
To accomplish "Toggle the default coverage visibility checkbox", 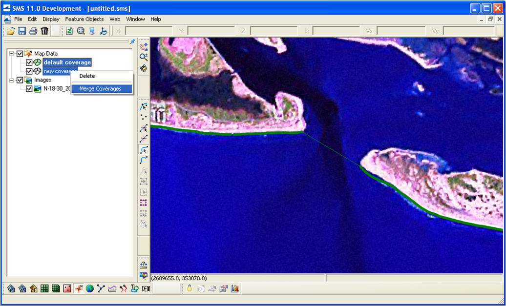I will [29, 62].
